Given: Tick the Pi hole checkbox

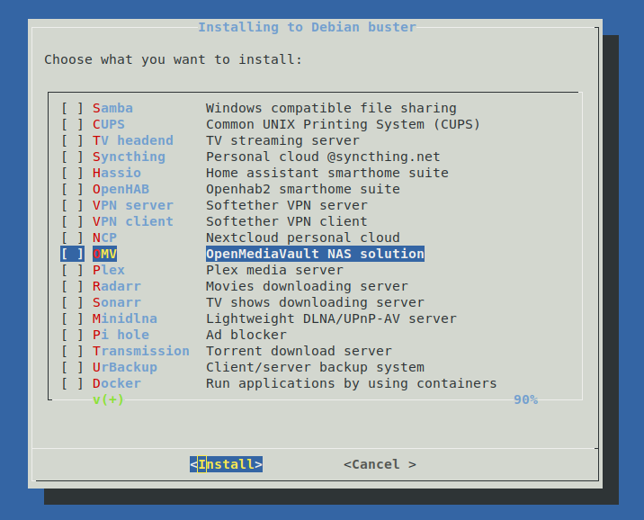Looking at the screenshot, I should point(72,336).
